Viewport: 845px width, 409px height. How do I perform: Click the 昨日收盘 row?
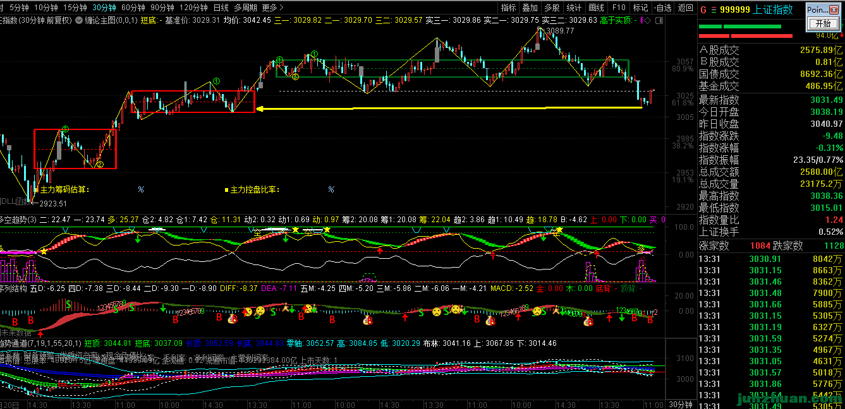[x=770, y=124]
